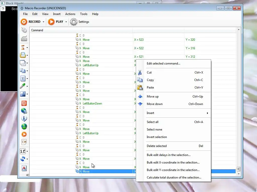Click the text 'T' command icon in sidebar
Viewport: 257px width, 192px height.
click(x=23, y=78)
